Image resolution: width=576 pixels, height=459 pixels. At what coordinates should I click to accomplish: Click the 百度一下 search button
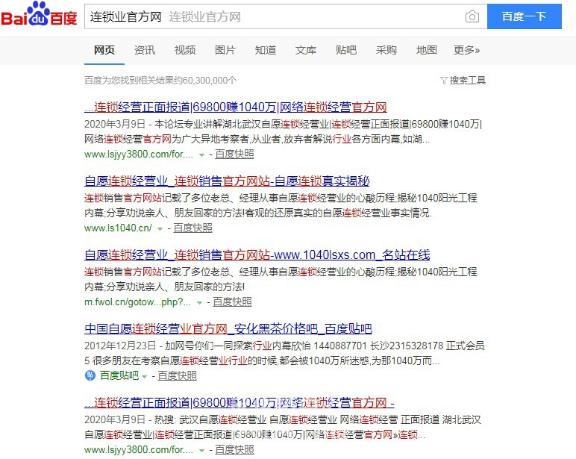(525, 16)
